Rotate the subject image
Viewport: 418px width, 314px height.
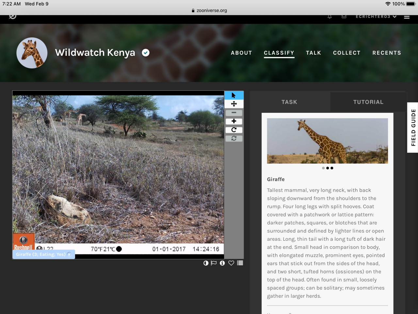point(234,130)
